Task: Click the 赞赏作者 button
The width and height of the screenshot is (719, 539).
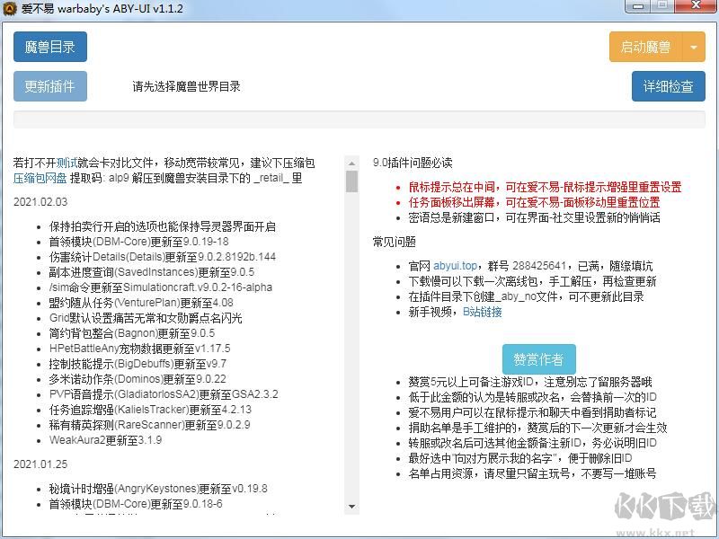Action: [x=538, y=359]
